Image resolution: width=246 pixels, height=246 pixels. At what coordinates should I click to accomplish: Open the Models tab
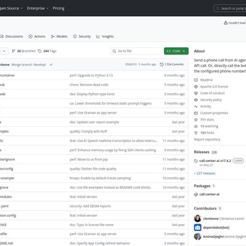click(59, 37)
